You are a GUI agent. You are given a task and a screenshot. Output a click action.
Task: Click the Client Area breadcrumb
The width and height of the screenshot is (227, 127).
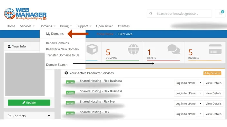click(x=125, y=34)
